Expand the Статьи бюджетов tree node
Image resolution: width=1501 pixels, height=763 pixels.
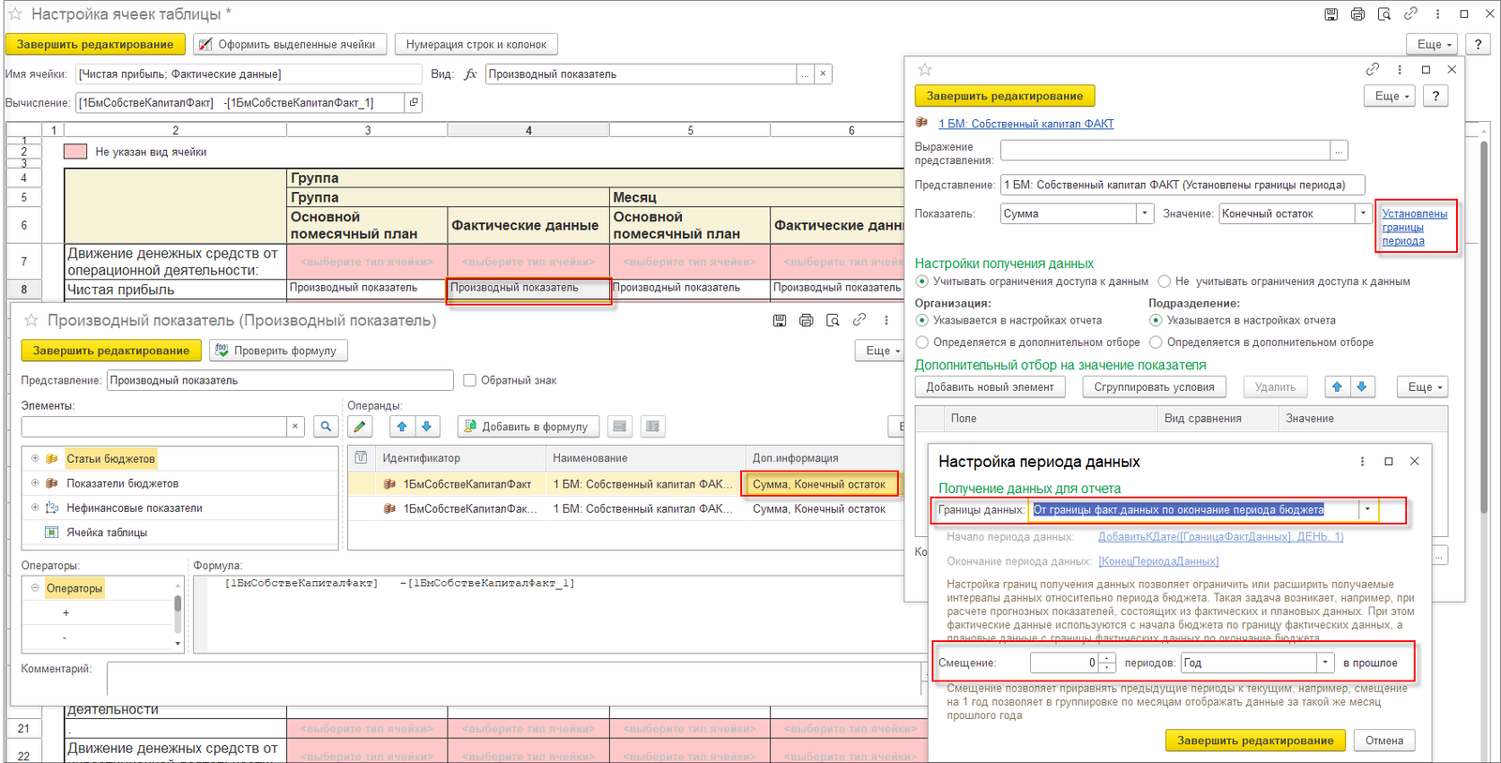coord(35,458)
